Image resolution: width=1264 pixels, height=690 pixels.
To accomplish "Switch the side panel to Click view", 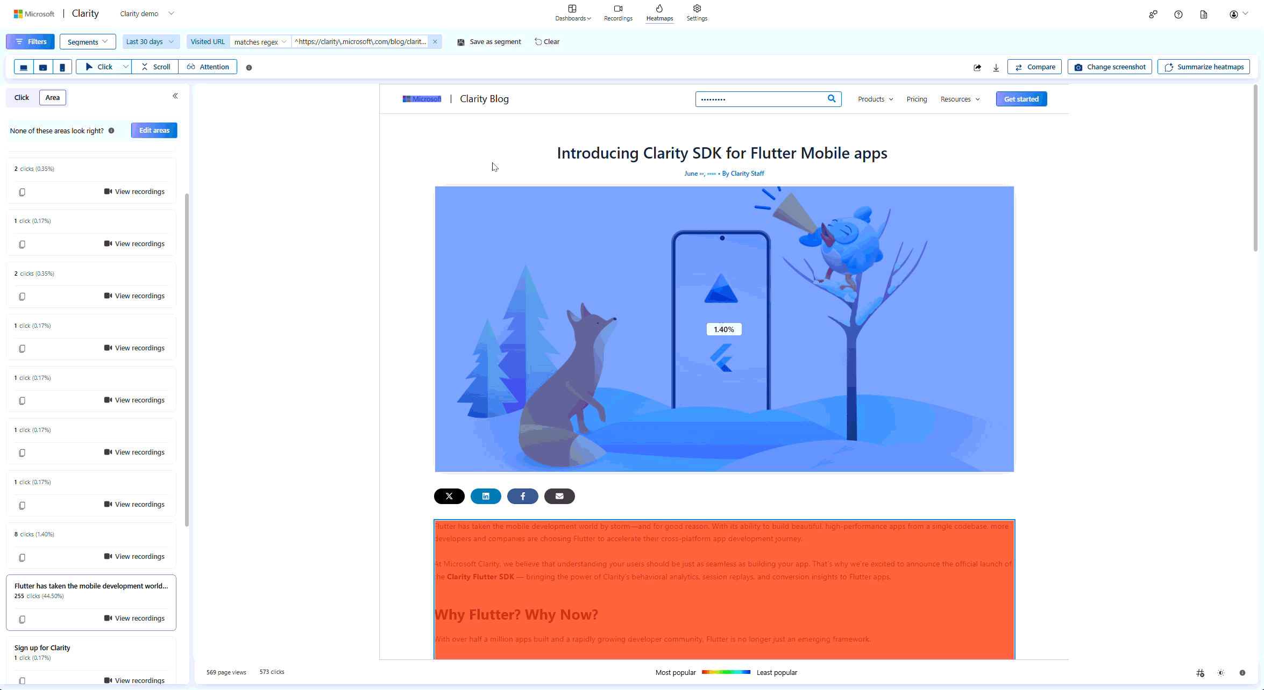I will [22, 97].
